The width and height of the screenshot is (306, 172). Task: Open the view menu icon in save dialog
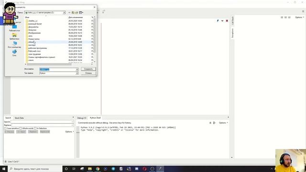(x=81, y=13)
